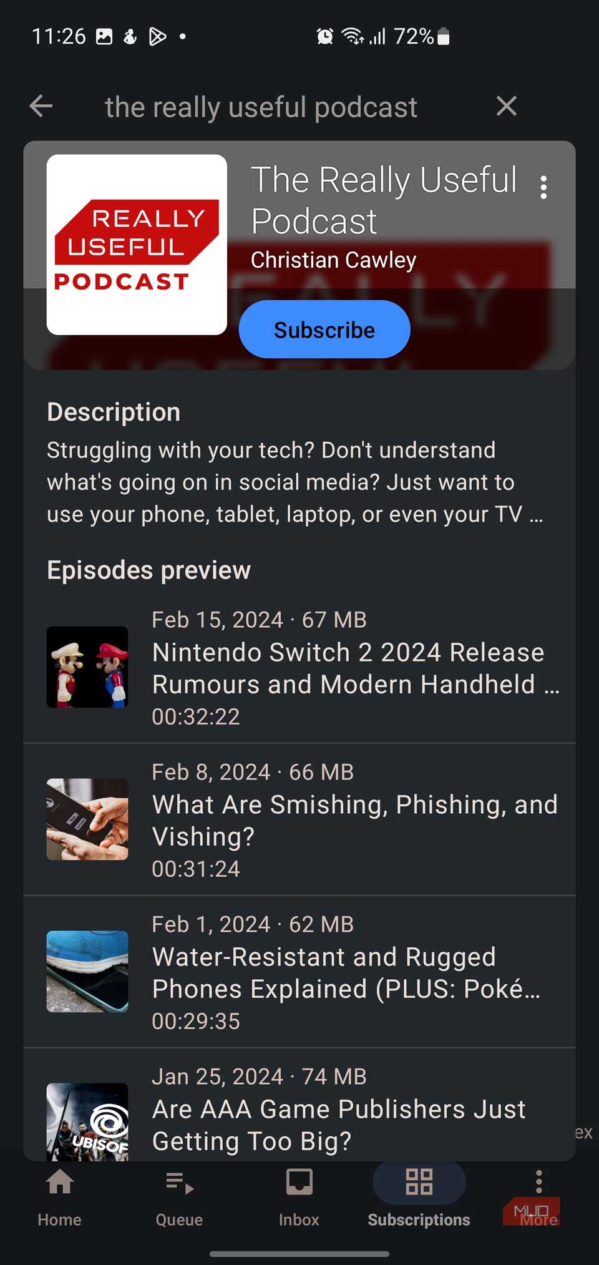The width and height of the screenshot is (599, 1265).
Task: Open the AAA Game Publishers episode
Action: click(x=299, y=1105)
